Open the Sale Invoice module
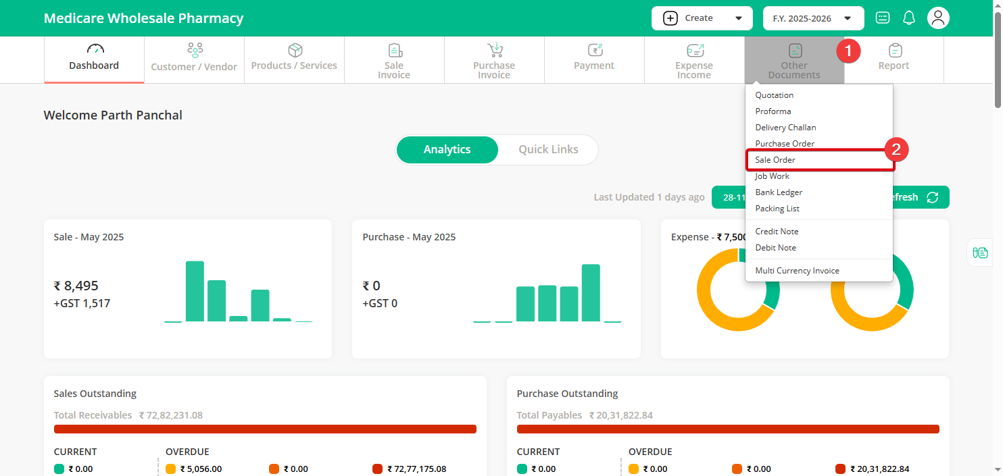The width and height of the screenshot is (1003, 476). pos(394,61)
